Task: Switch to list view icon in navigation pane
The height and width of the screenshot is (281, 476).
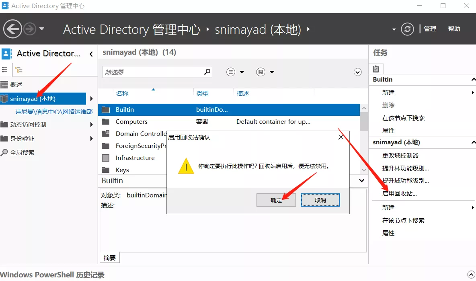Action: coord(5,70)
